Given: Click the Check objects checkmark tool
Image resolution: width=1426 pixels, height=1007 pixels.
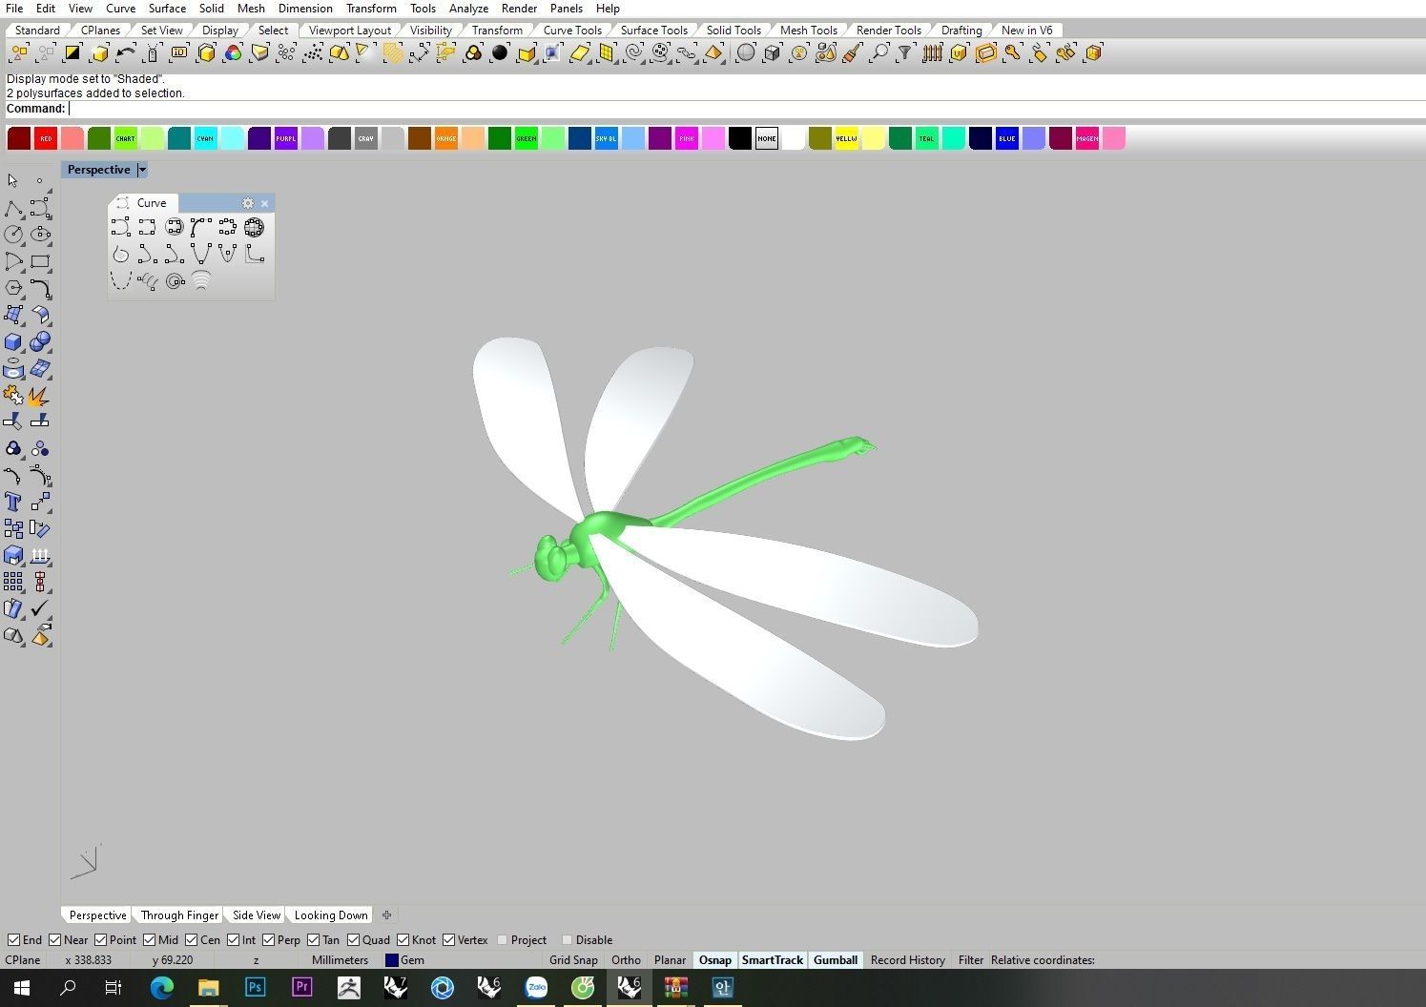Looking at the screenshot, I should pos(40,608).
